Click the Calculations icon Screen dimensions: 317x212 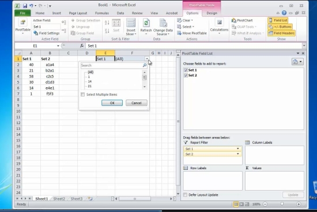[x=219, y=23]
